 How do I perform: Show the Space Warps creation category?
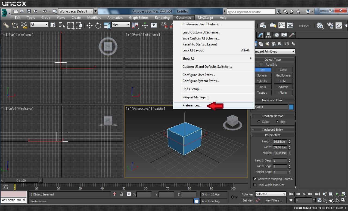point(287,44)
